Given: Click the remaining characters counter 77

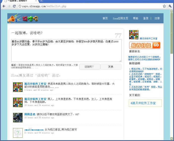Looking at the screenshot, I should coord(118,36).
